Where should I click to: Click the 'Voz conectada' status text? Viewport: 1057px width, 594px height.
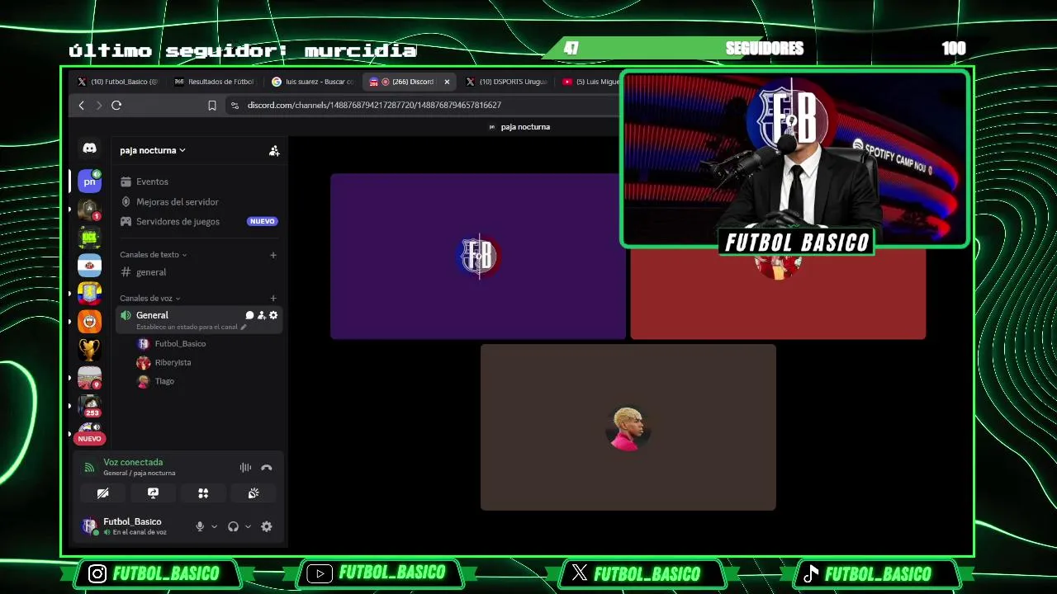pos(133,463)
